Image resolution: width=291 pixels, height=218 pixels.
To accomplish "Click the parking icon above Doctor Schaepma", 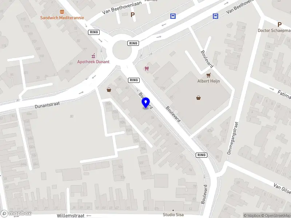I will 279,24.
